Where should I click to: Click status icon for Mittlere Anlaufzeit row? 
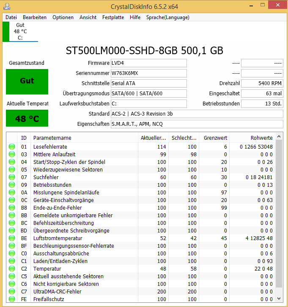coord(12,154)
